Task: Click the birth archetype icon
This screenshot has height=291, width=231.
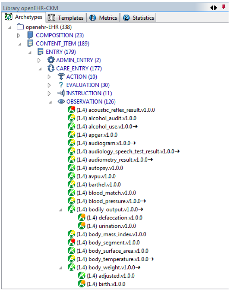Action: click(x=81, y=284)
